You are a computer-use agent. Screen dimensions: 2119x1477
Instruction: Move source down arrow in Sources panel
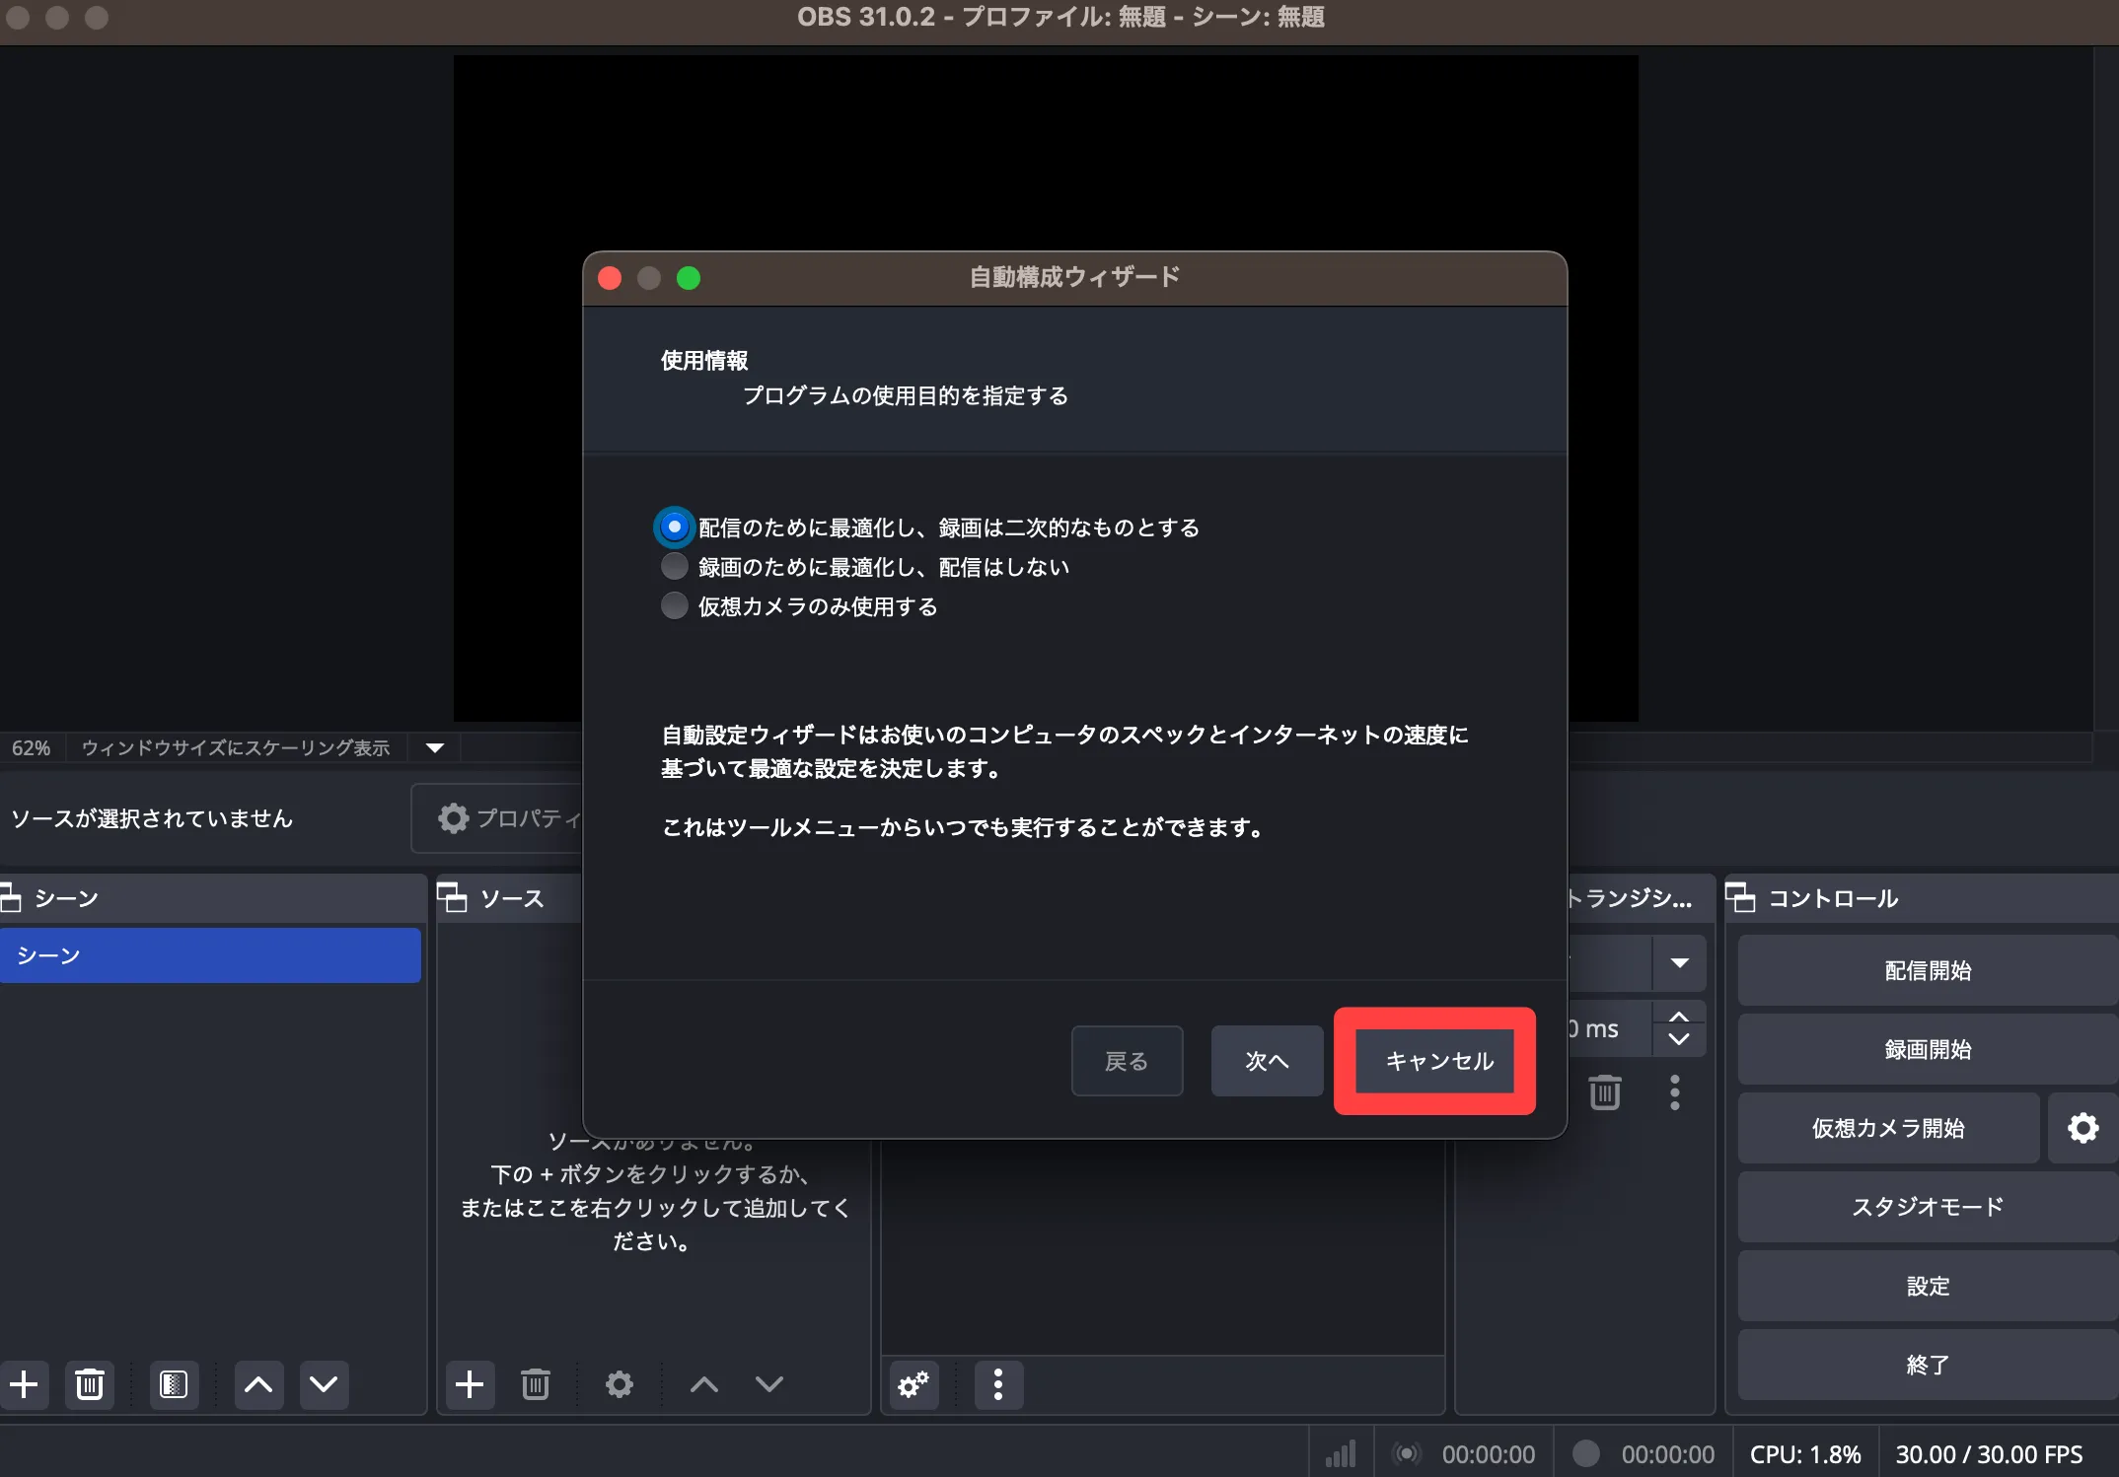click(769, 1384)
